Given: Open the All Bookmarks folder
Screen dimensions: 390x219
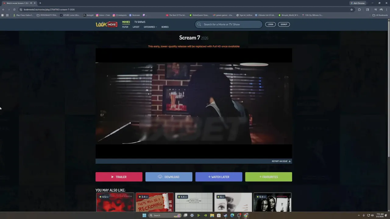Looking at the screenshot, I should pyautogui.click(x=380, y=15).
